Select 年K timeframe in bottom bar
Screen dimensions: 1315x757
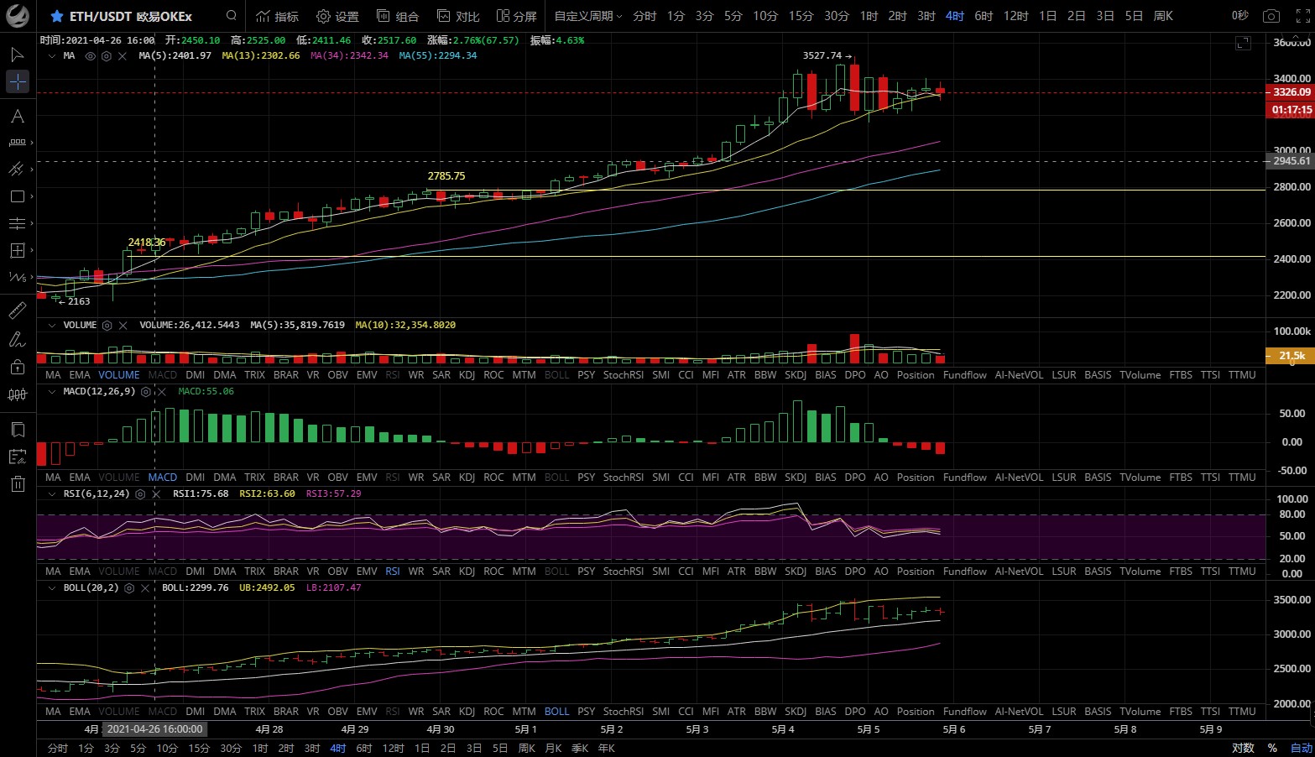pyautogui.click(x=606, y=748)
